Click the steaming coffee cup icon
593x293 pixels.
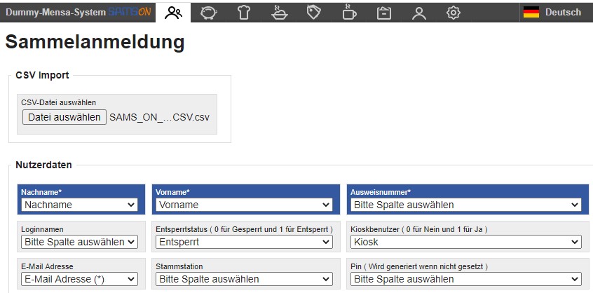[348, 13]
